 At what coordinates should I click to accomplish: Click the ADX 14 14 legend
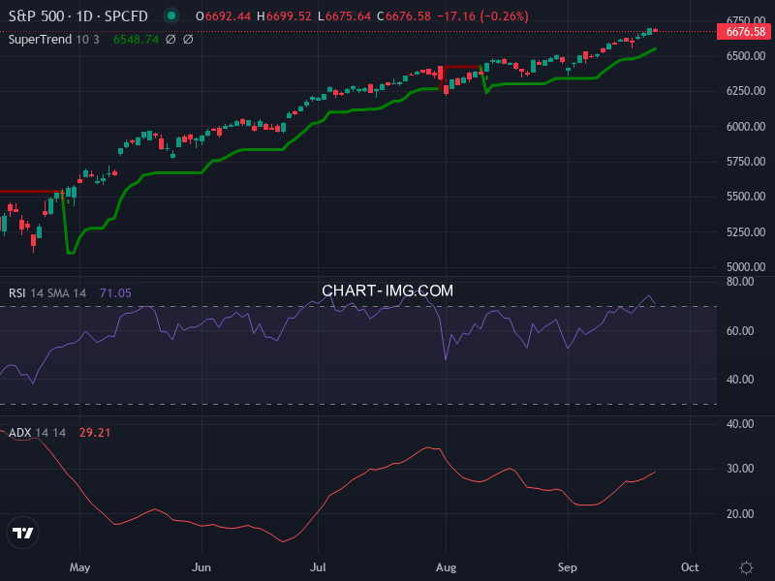click(37, 433)
